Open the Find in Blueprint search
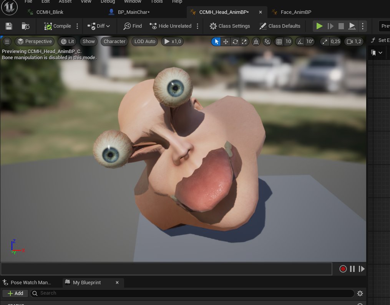The height and width of the screenshot is (305, 390). coord(132,26)
